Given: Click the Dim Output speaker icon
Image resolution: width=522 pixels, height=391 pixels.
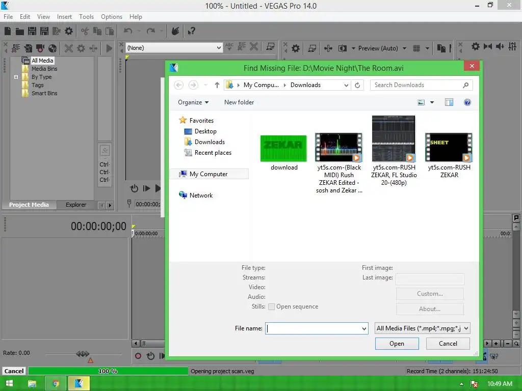Looking at the screenshot, I should tap(500, 46).
